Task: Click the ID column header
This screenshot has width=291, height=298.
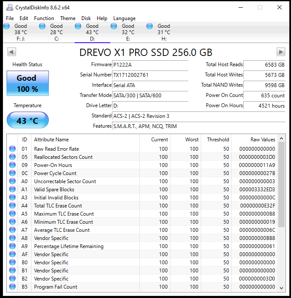Action: 24,140
